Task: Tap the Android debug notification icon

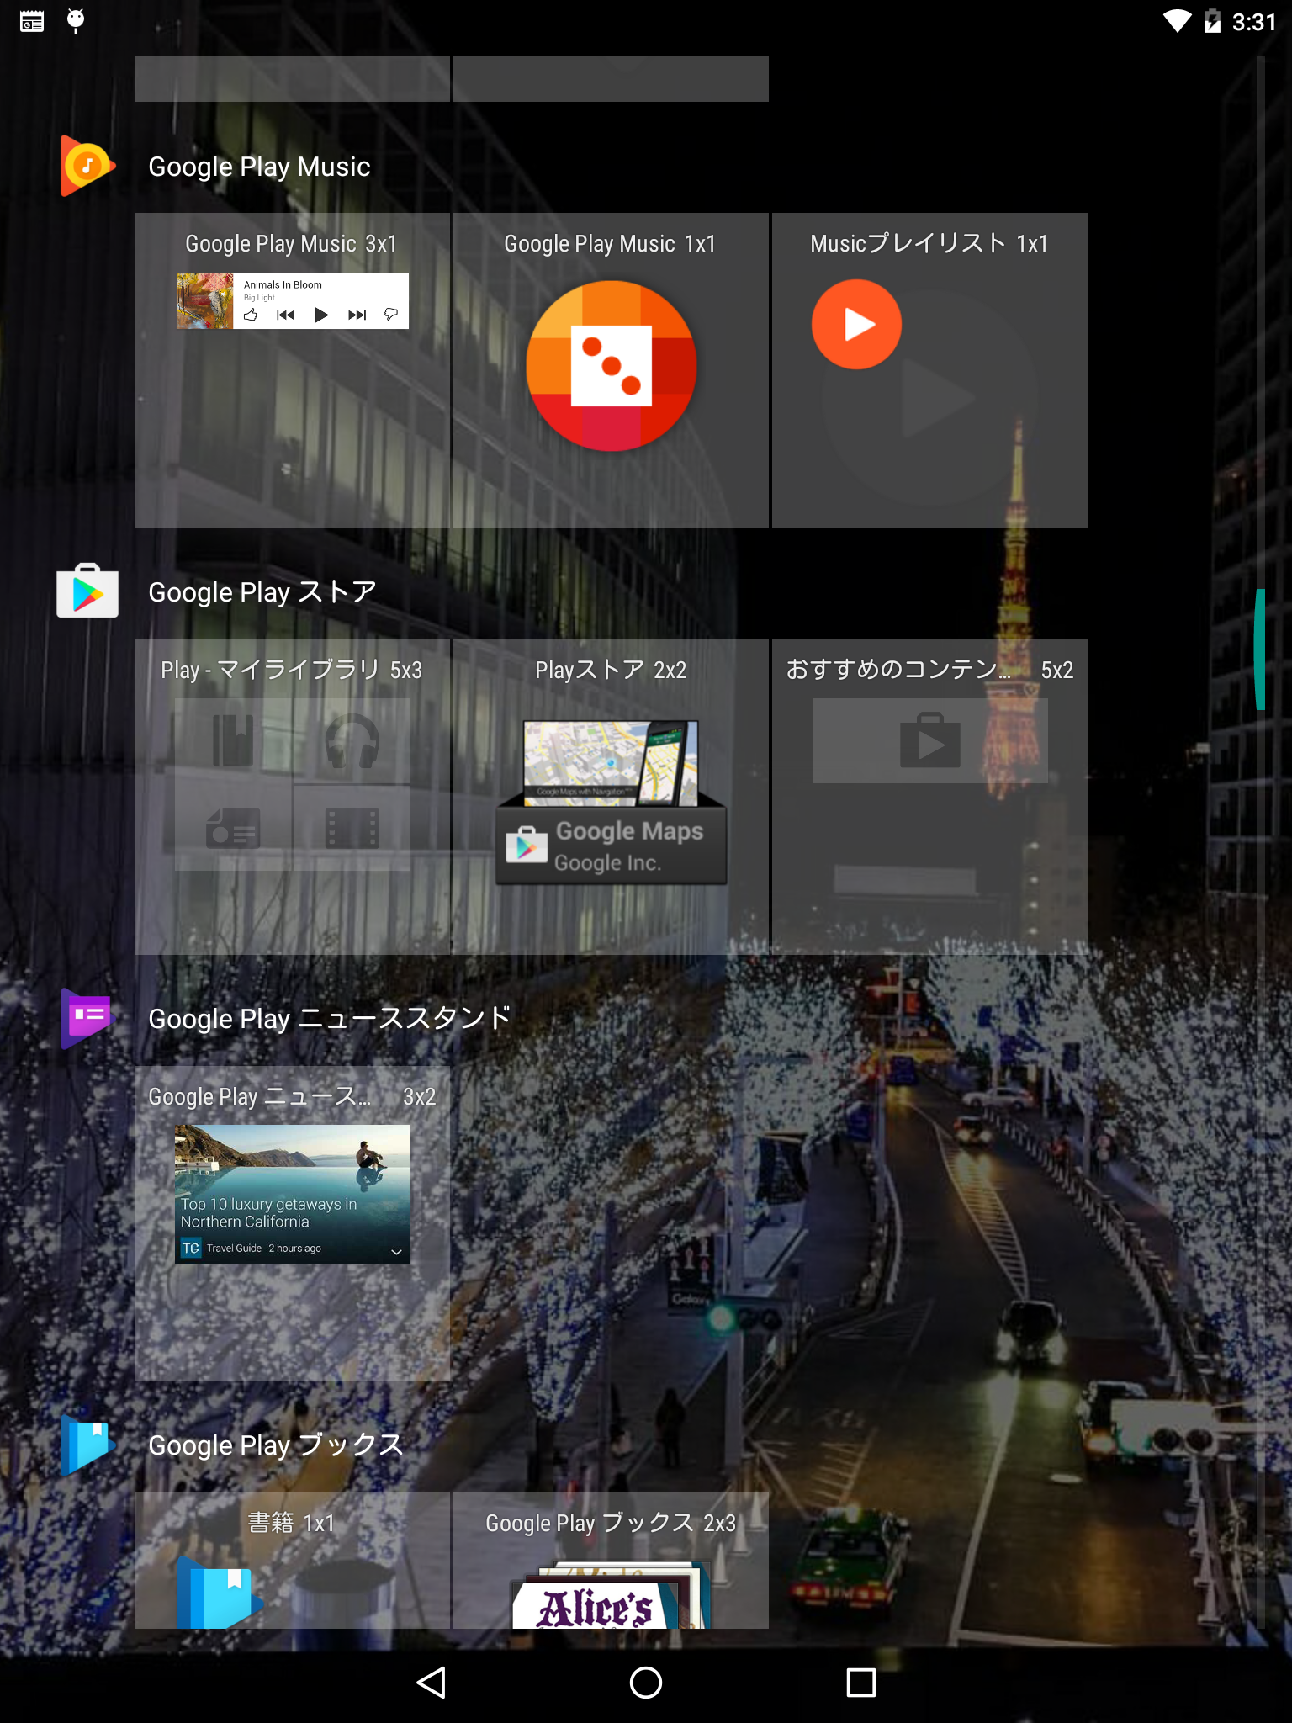Action: pos(76,21)
